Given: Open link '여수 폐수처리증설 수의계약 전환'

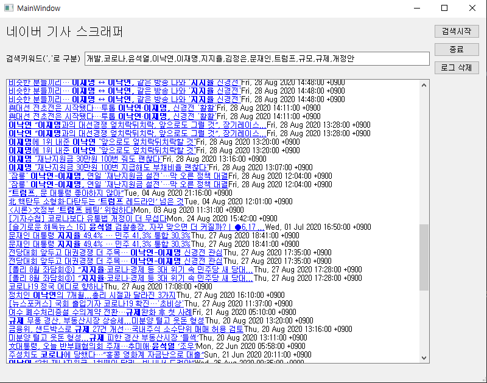Looking at the screenshot, I should click(100, 312).
